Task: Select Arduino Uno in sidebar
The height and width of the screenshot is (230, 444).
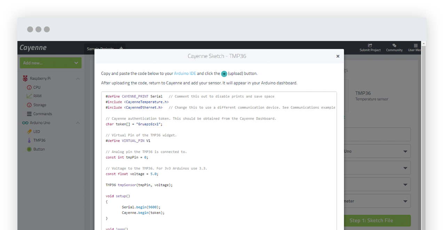Action: [x=40, y=123]
